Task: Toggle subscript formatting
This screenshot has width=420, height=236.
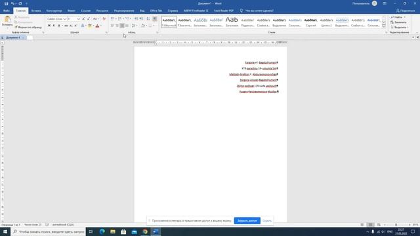Action: [x=71, y=26]
